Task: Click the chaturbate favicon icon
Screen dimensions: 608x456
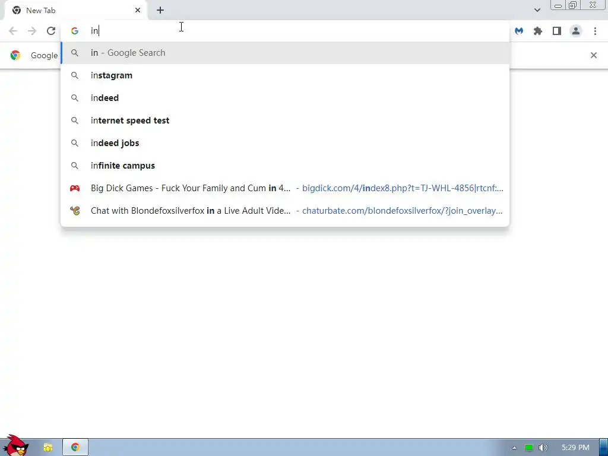Action: pos(75,211)
